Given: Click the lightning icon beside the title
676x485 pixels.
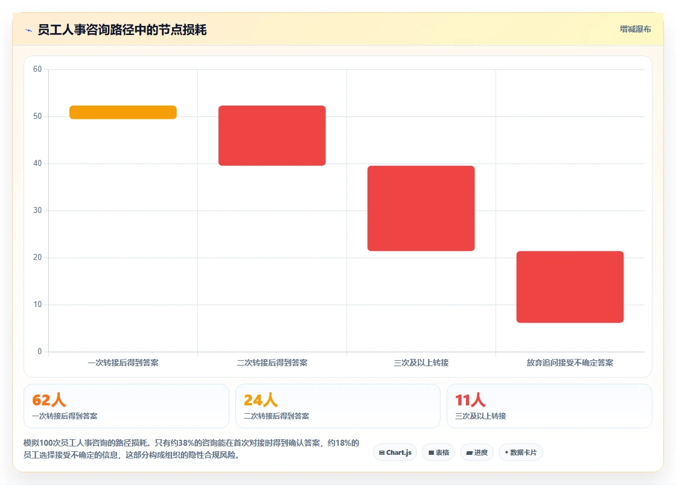Looking at the screenshot, I should pyautogui.click(x=29, y=30).
